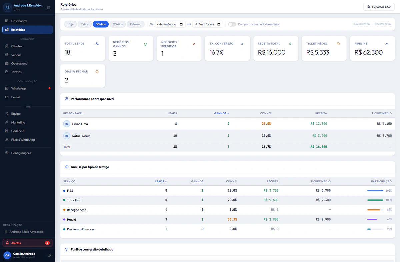Sort responsável table by Conv % header
The height and width of the screenshot is (262, 400).
point(266,113)
